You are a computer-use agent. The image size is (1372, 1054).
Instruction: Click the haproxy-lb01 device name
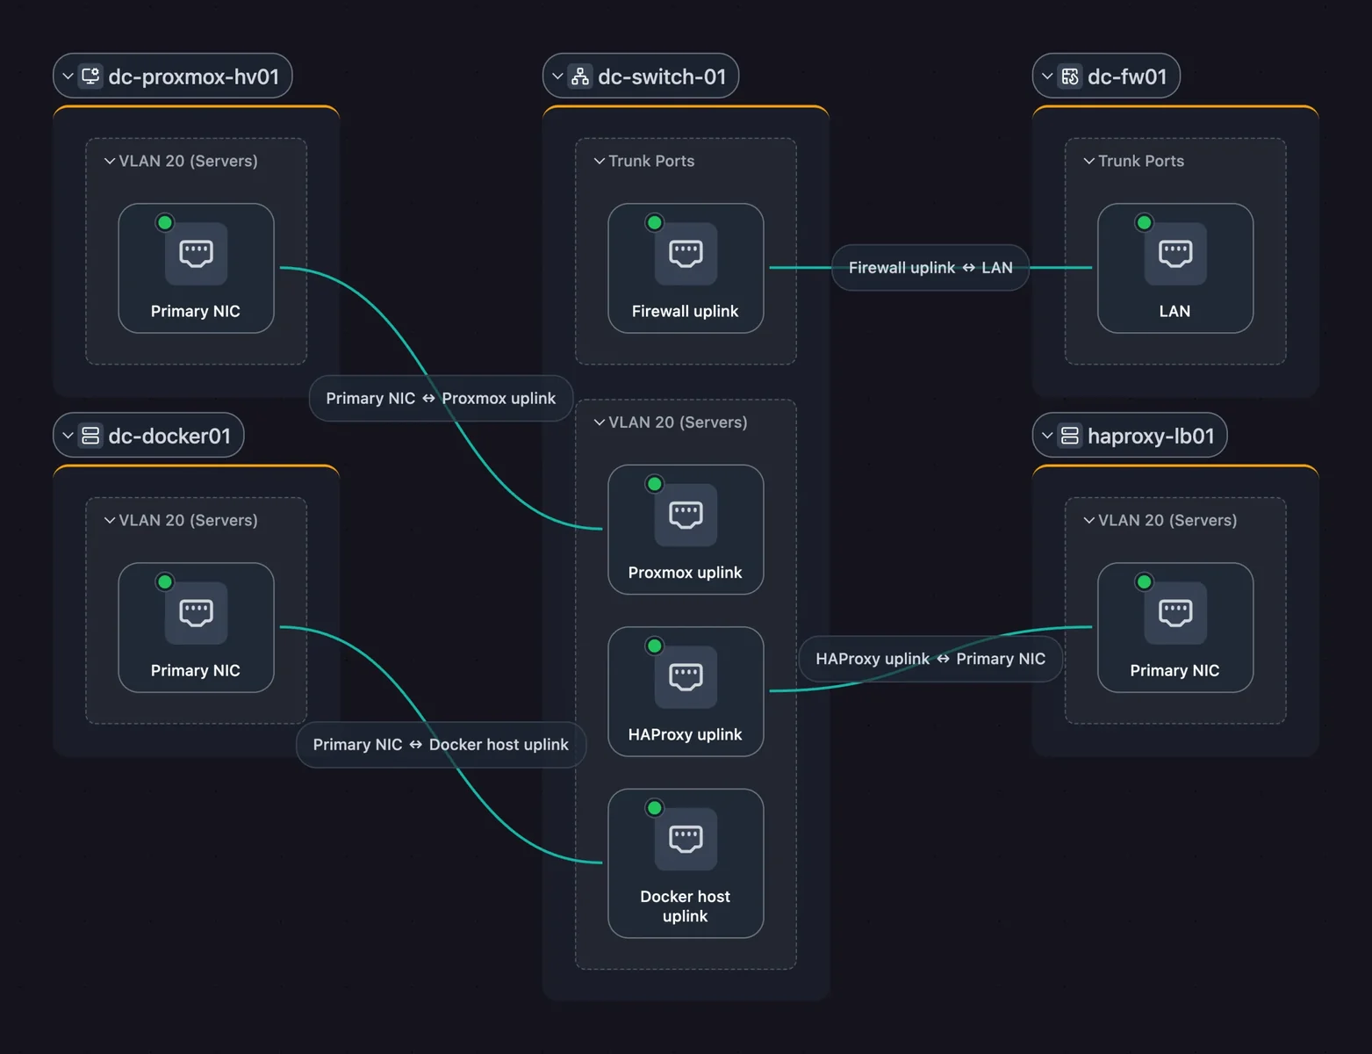(1151, 436)
